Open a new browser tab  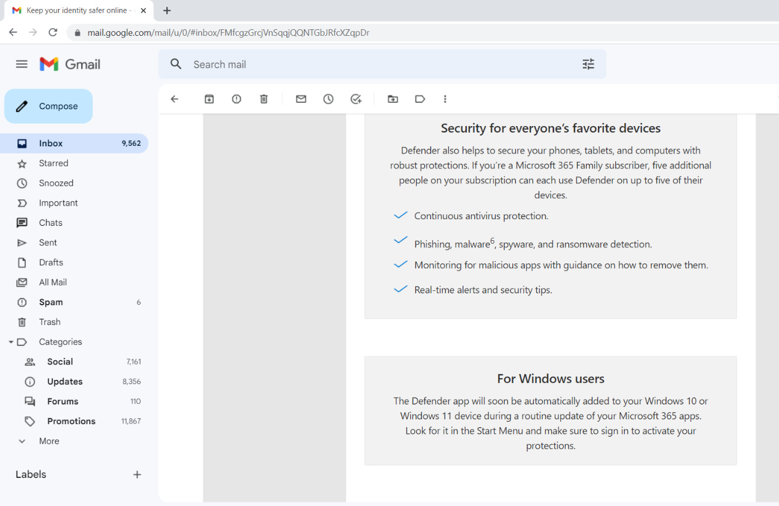pyautogui.click(x=167, y=11)
